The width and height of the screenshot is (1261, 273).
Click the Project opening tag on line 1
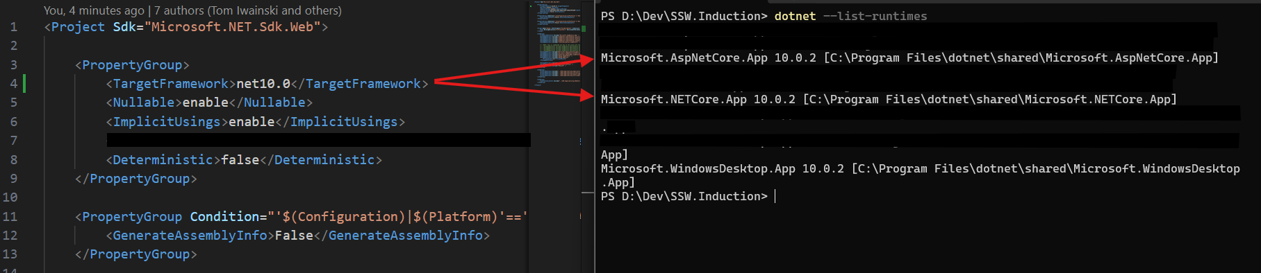coord(186,27)
